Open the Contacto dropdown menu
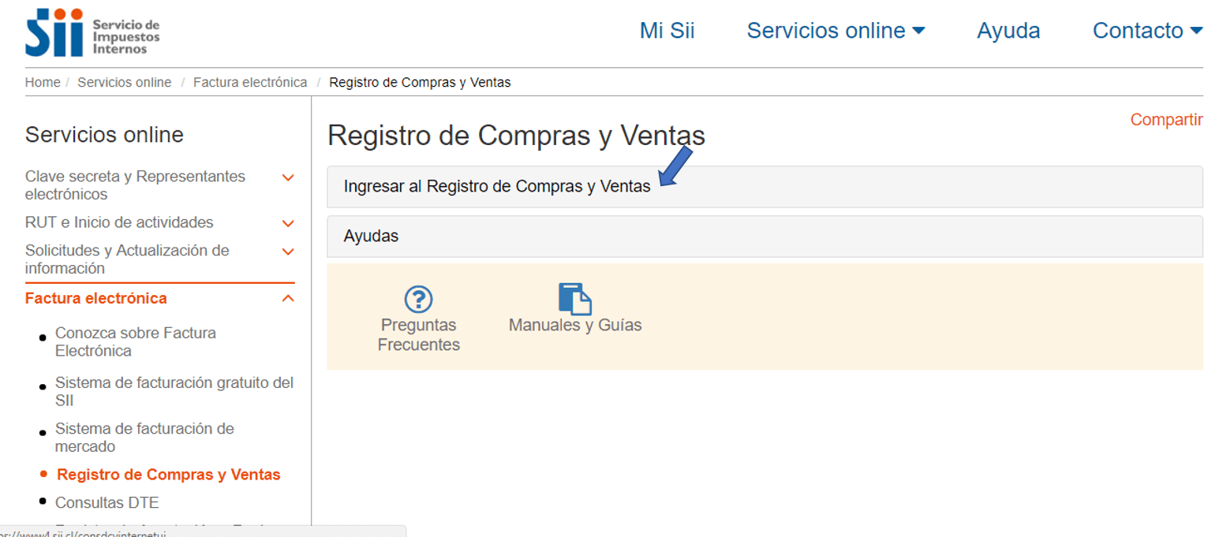The height and width of the screenshot is (537, 1226). (x=1148, y=31)
